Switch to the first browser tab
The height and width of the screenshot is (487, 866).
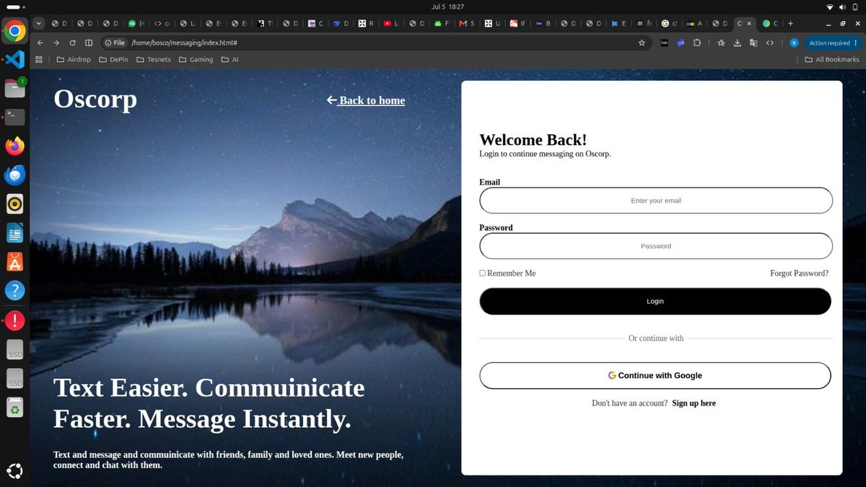(x=59, y=23)
